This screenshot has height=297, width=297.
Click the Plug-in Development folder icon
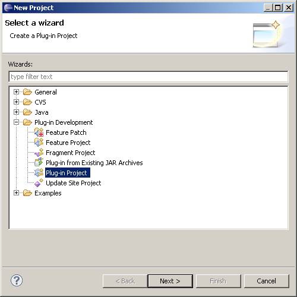click(x=27, y=122)
